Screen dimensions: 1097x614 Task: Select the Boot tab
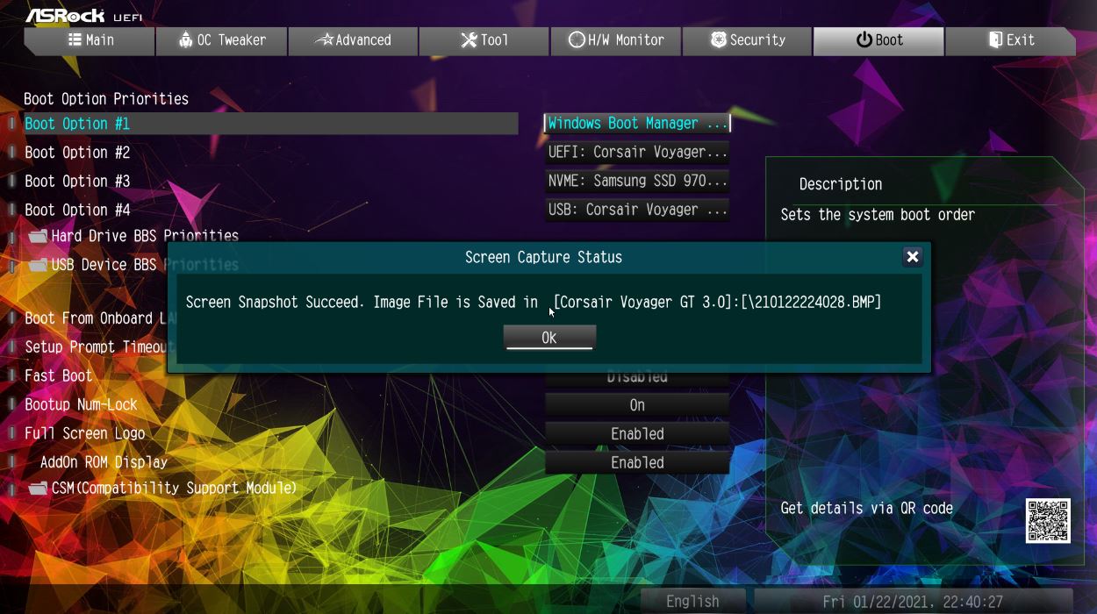pos(879,40)
